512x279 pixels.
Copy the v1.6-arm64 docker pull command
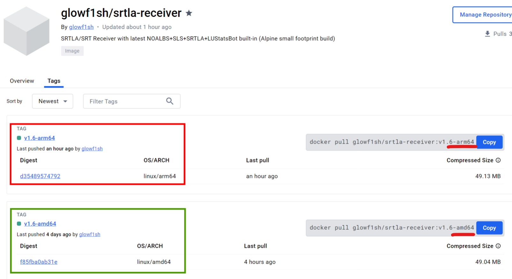click(x=489, y=142)
